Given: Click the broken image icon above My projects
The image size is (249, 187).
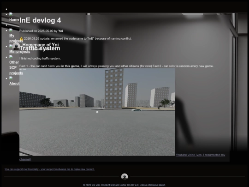Looking at the screenshot, I should pos(11,30).
